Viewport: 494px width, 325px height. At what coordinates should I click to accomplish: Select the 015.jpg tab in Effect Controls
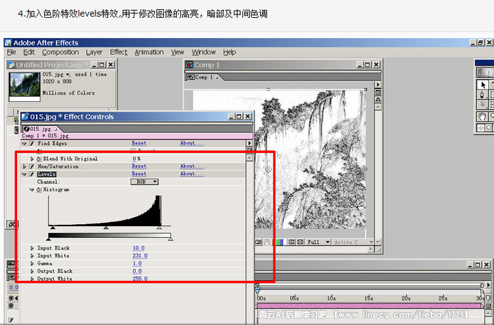(40, 129)
